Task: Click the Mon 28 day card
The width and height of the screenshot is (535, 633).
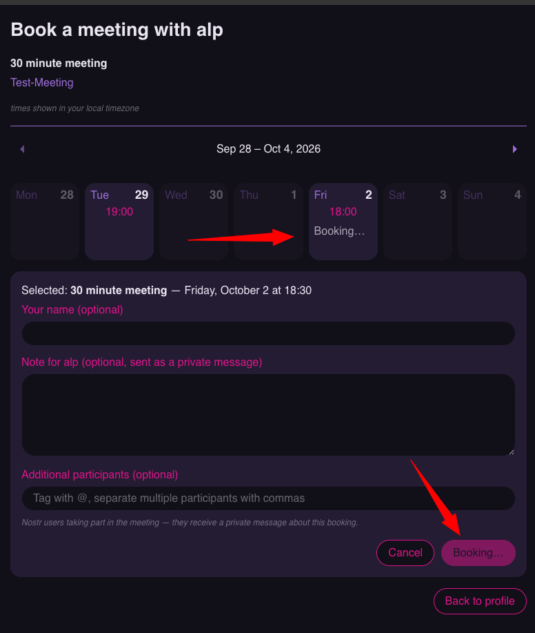Action: (45, 222)
